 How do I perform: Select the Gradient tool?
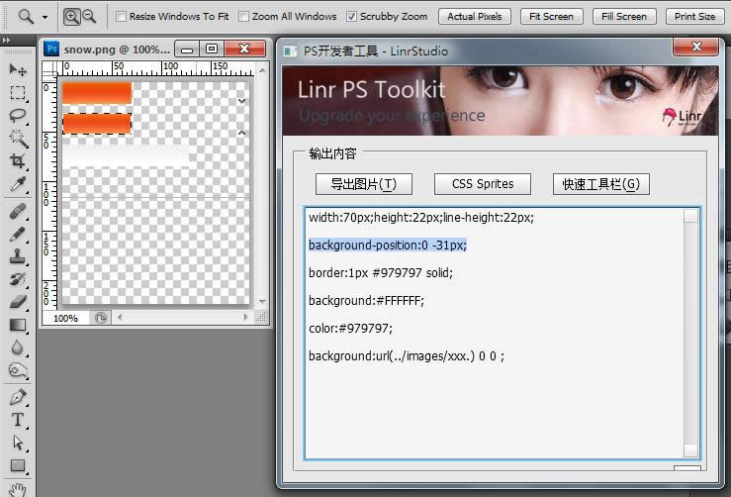pyautogui.click(x=18, y=325)
